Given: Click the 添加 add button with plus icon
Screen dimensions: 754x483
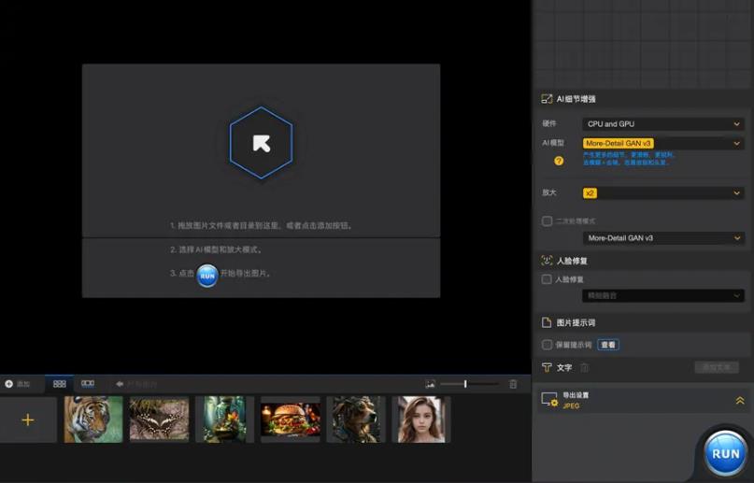Looking at the screenshot, I should tap(18, 384).
